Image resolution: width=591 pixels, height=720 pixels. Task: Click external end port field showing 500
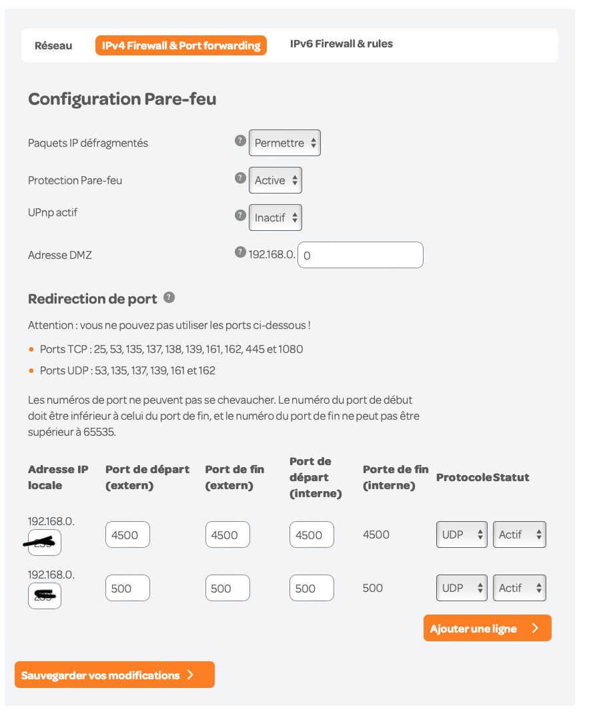pyautogui.click(x=227, y=589)
